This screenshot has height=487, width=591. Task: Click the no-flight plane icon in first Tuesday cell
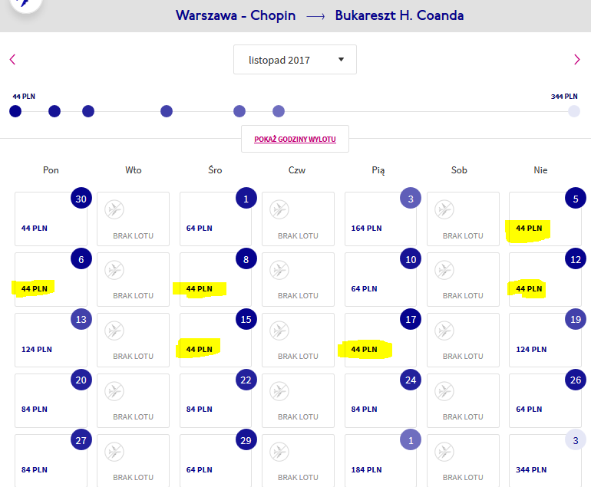click(x=114, y=209)
